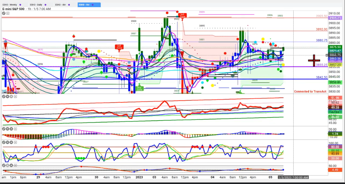Click the 3875.50 green price tag

coord(335,47)
